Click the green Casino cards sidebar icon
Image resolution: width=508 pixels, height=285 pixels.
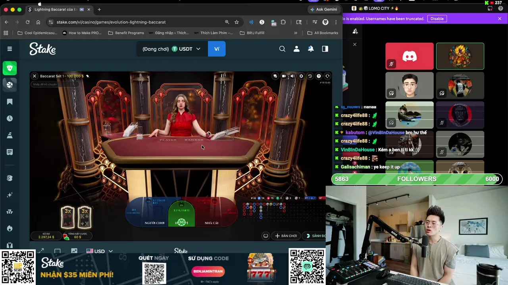(x=10, y=68)
